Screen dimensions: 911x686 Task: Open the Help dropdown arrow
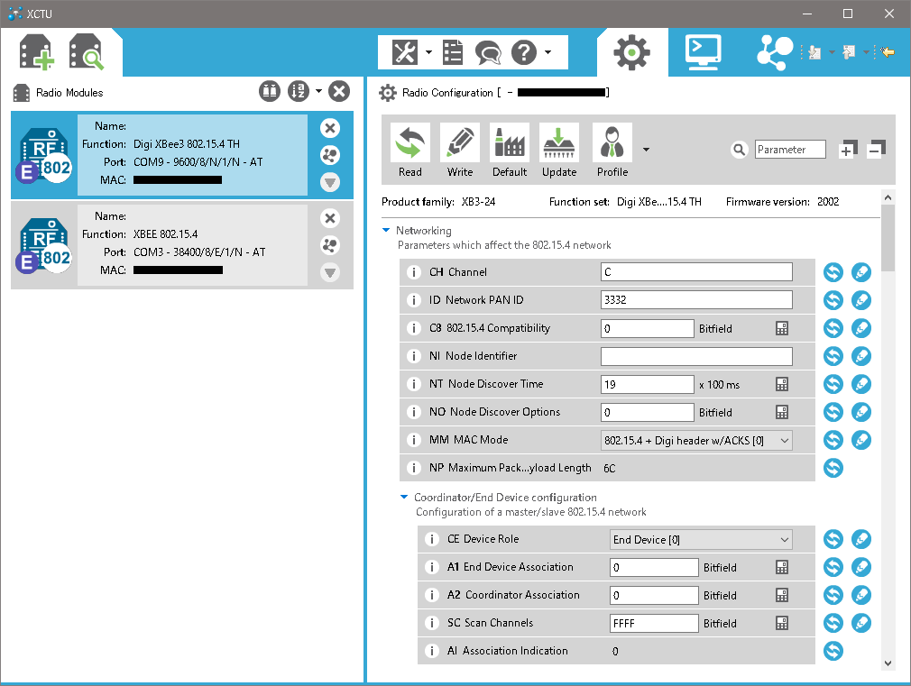click(548, 52)
